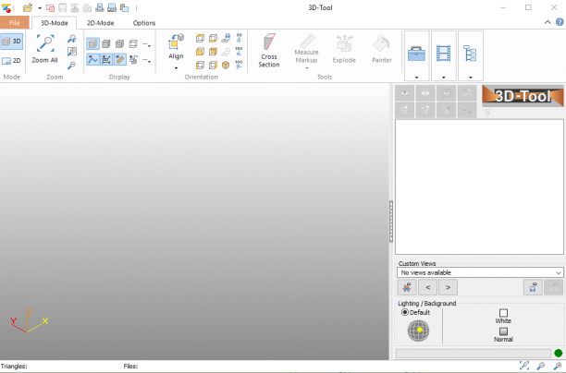Click the zoom previous magnifier with arrow

(x=72, y=39)
